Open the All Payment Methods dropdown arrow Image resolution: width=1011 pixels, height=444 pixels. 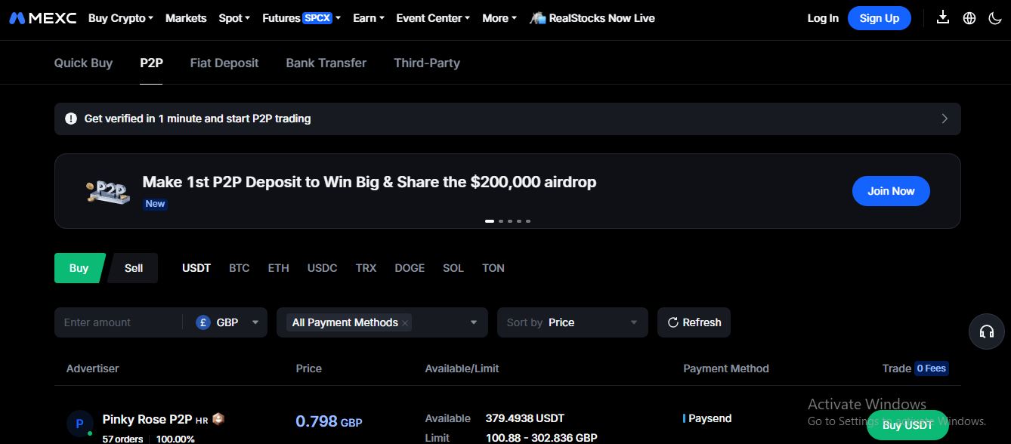pos(474,322)
